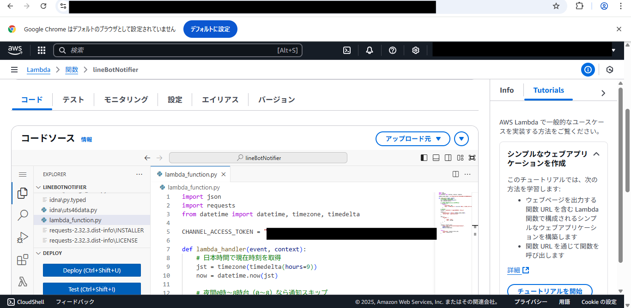Open the notifications bell
This screenshot has width=631, height=308.
coord(370,50)
